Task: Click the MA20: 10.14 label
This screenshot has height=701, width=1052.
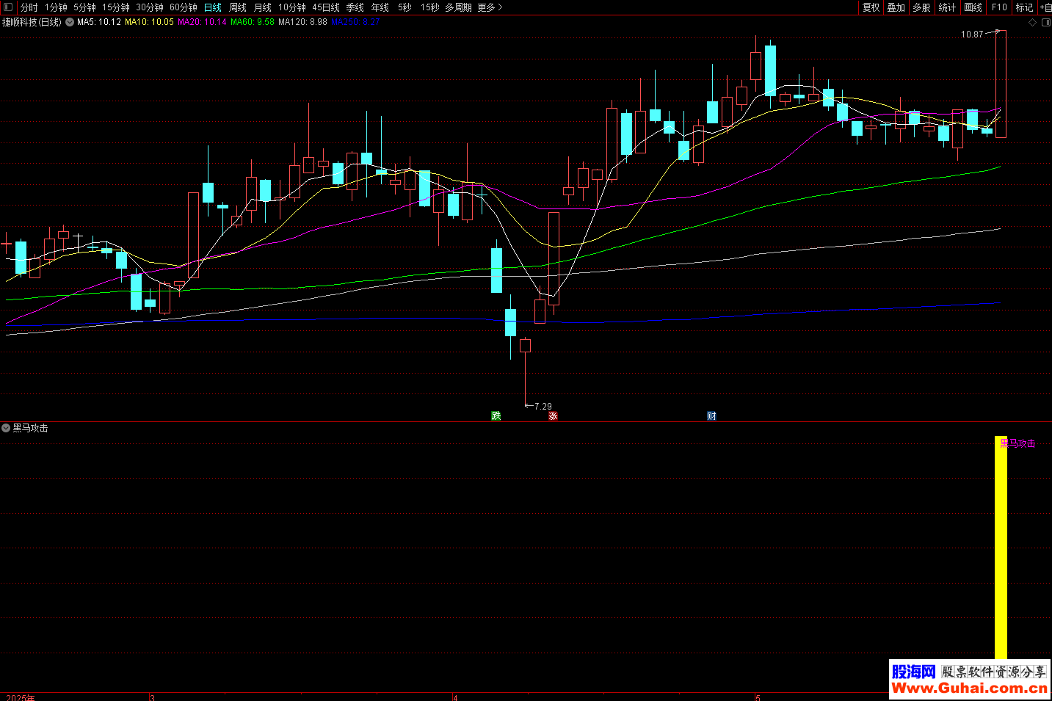Action: tap(203, 22)
